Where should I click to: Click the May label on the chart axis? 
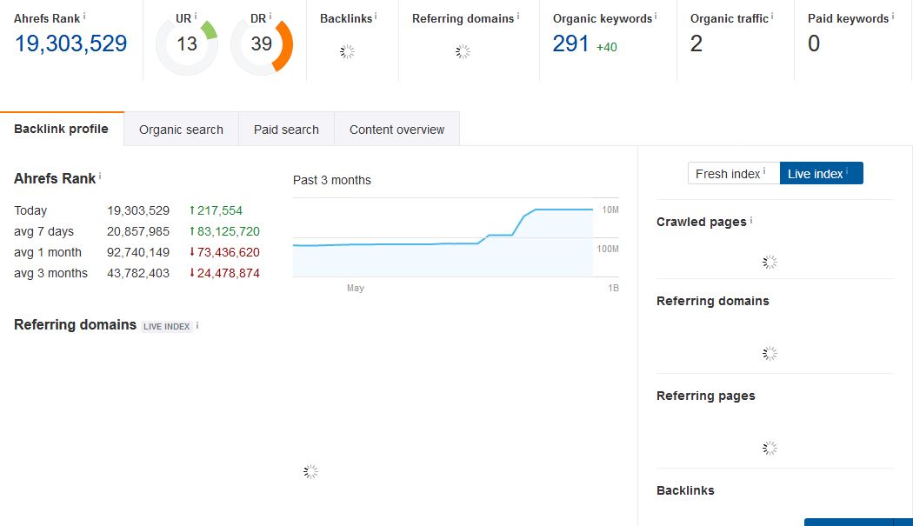355,288
